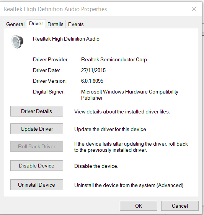The width and height of the screenshot is (204, 215).
Task: Select the Driver tab
Action: [x=36, y=24]
